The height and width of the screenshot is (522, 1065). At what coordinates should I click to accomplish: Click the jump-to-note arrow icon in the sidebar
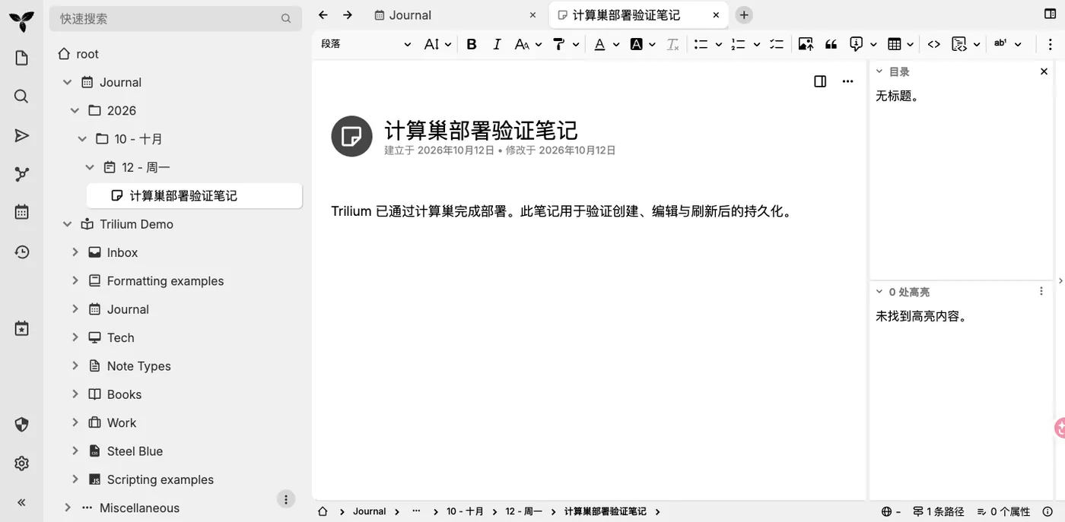pyautogui.click(x=21, y=136)
